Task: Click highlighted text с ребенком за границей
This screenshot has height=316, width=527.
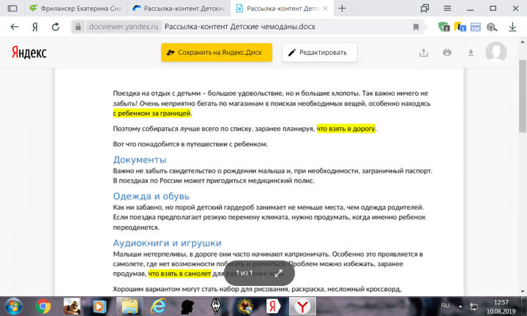Action: point(152,113)
